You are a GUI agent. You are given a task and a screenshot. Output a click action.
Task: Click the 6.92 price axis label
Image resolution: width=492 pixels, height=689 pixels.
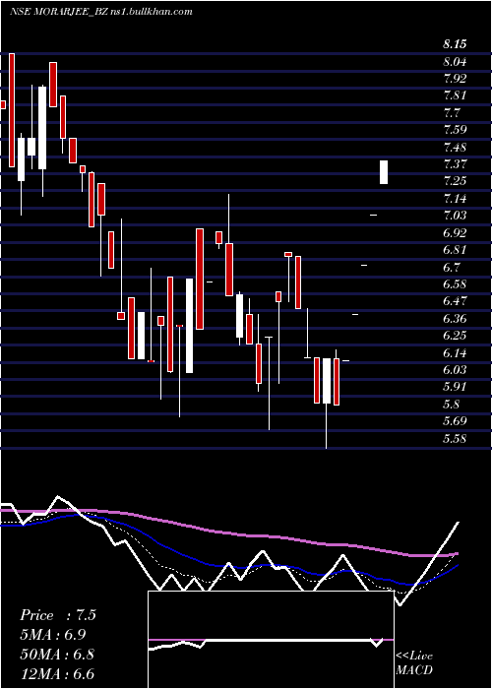tap(455, 233)
